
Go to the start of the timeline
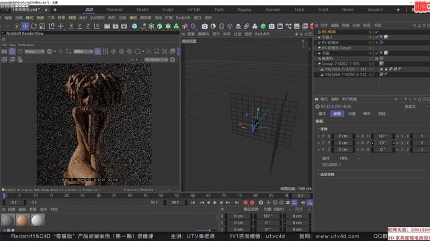(193, 202)
